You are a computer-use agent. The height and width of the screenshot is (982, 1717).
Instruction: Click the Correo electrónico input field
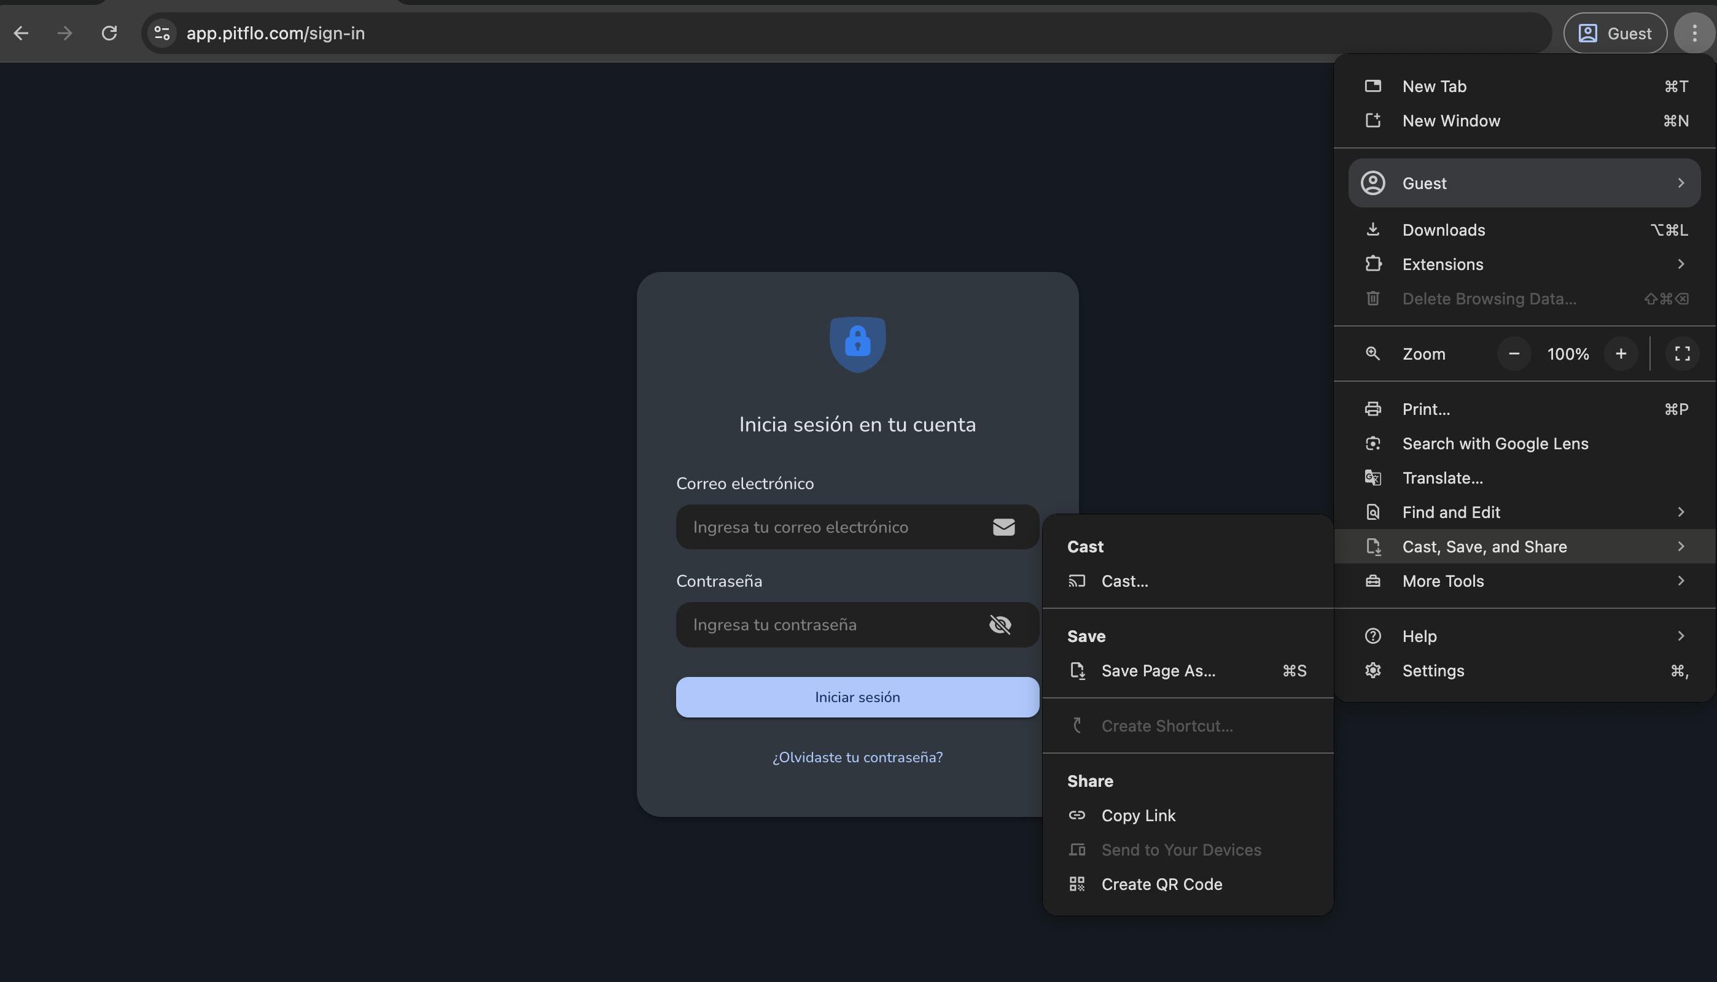tap(857, 527)
